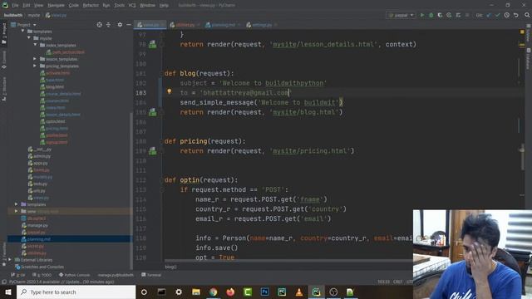Click the horizontal scrollbar below the editor
This screenshot has height=299, width=532.
(x=288, y=261)
